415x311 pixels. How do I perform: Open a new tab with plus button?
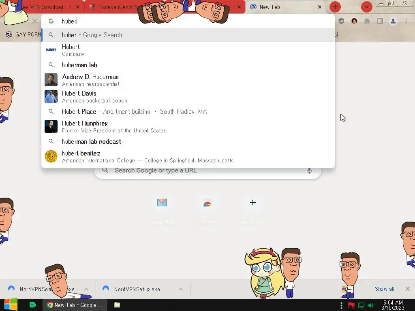(335, 7)
